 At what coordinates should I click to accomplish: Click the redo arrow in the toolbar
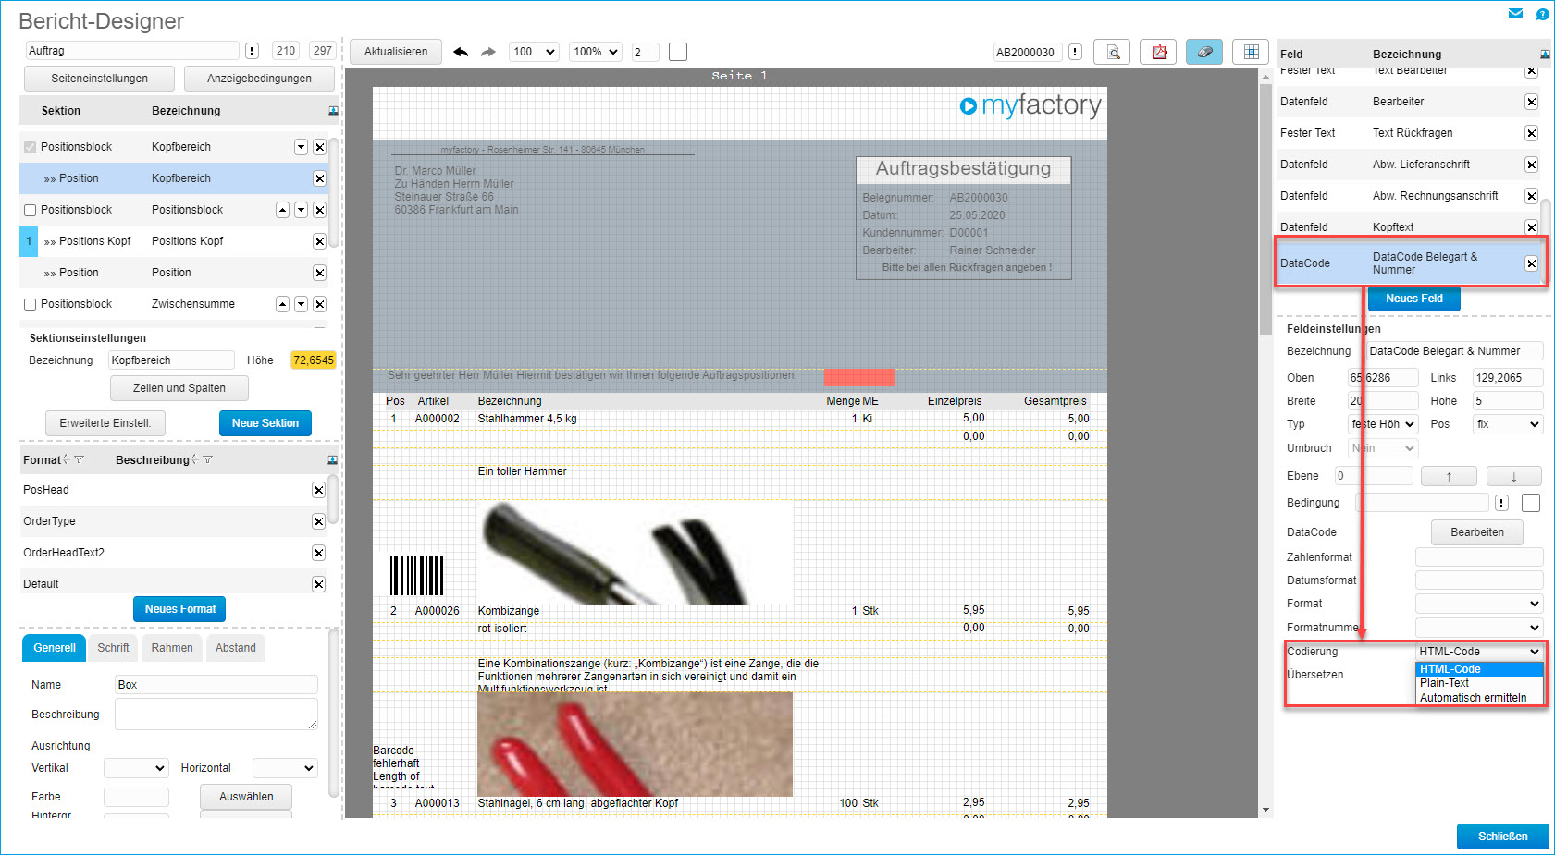(488, 52)
